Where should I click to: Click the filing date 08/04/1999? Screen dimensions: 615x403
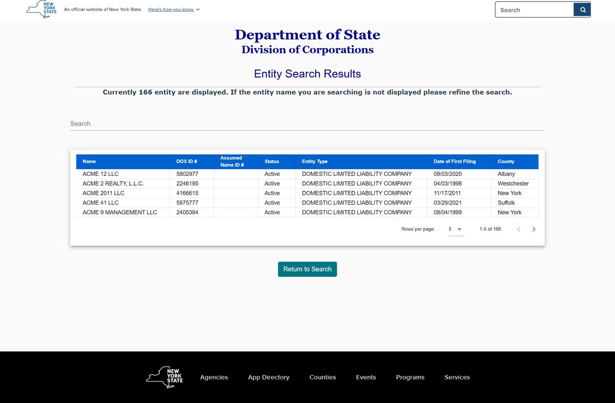[448, 212]
